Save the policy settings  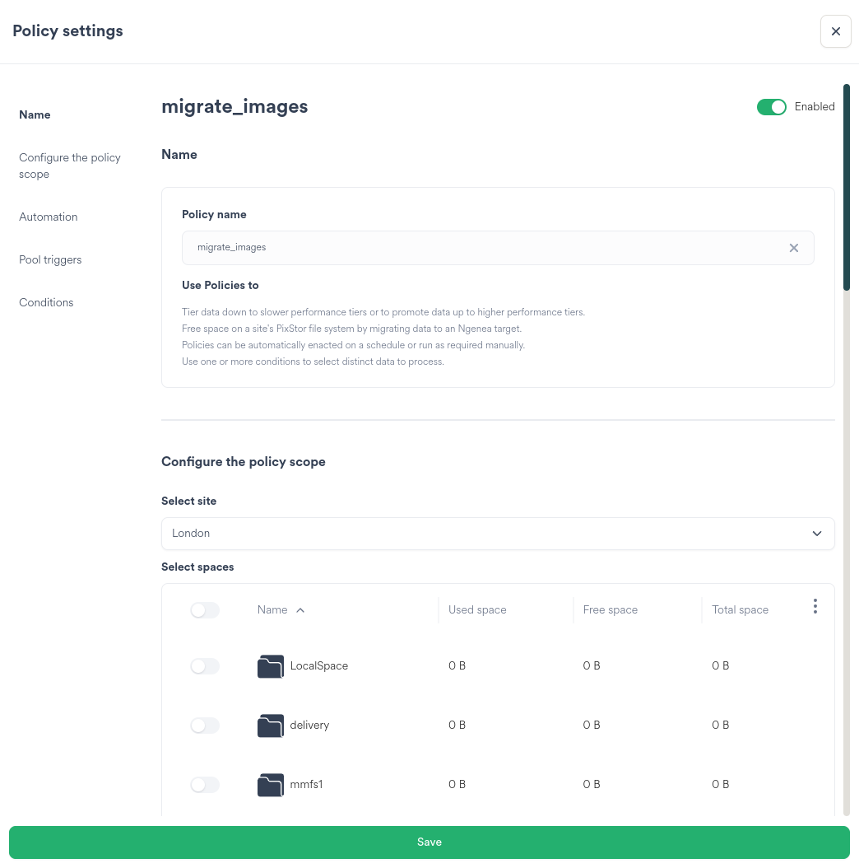429,842
